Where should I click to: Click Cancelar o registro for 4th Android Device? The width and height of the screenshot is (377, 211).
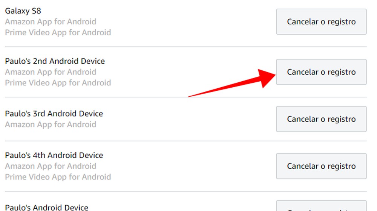point(321,166)
